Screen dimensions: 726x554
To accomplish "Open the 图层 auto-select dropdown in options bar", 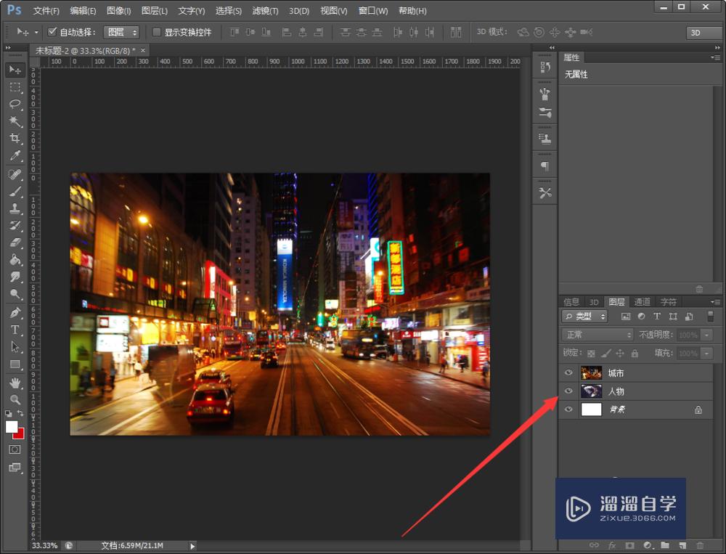I will [x=121, y=32].
